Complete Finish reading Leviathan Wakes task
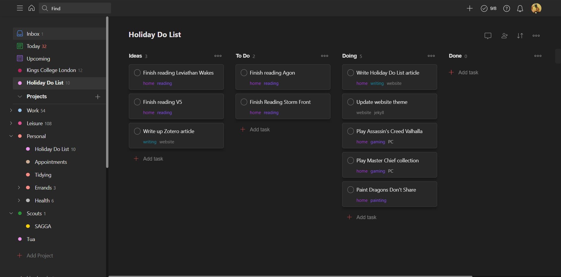Viewport: 561px width, 277px height. [x=137, y=73]
